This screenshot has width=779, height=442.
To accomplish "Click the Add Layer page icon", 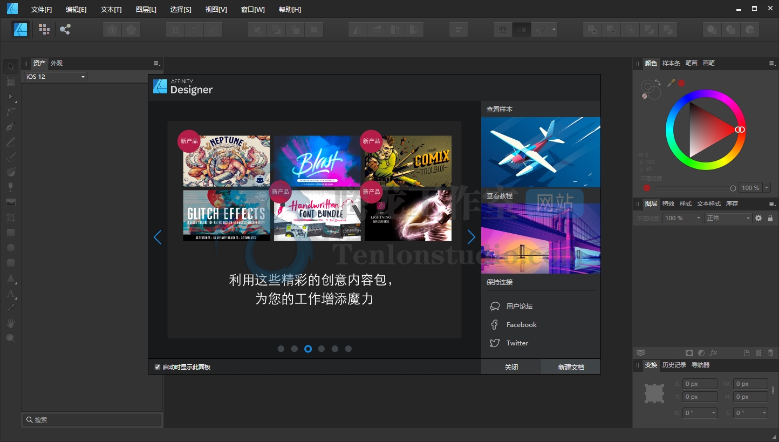I will (747, 353).
